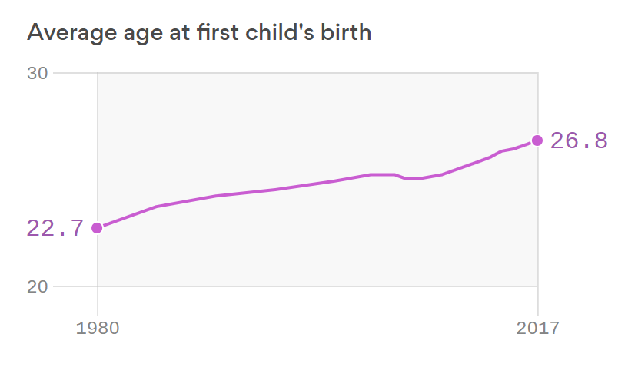Click the chart title about first child's birth
This screenshot has width=638, height=377.
tap(199, 33)
